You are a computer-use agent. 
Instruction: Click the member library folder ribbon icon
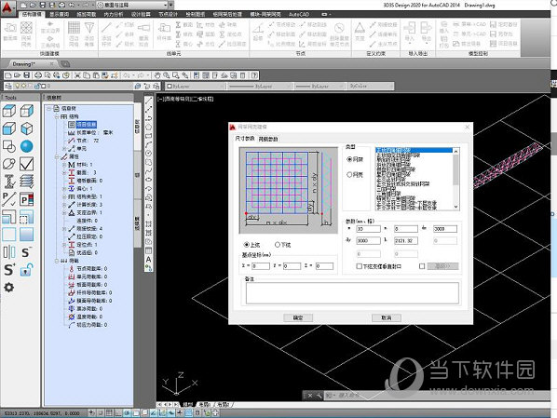click(x=164, y=28)
